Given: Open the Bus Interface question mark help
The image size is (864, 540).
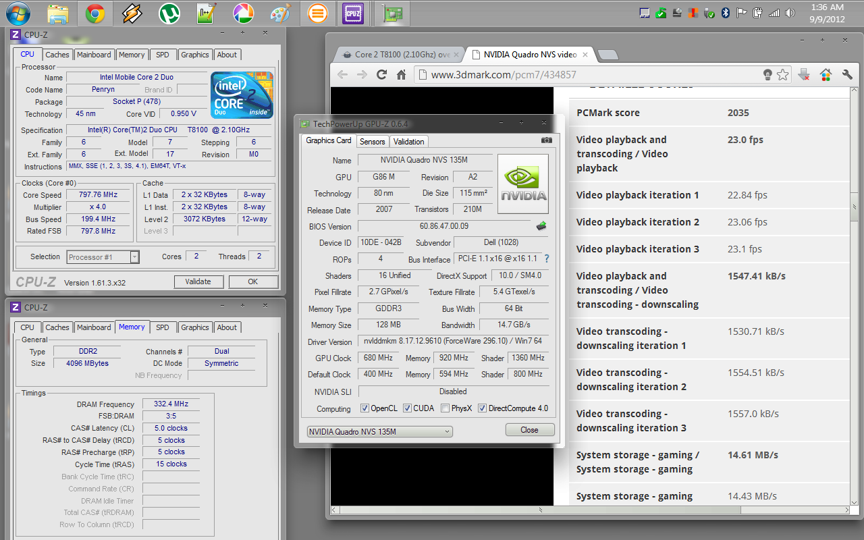Looking at the screenshot, I should 546,259.
